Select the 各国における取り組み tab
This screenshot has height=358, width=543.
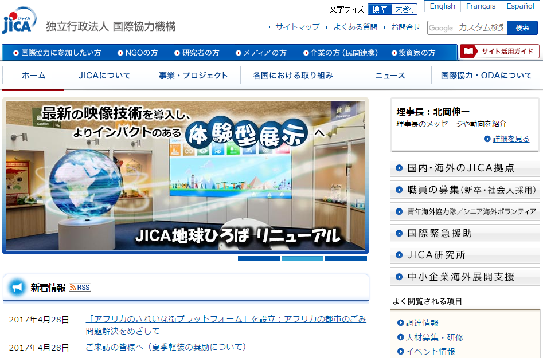[x=293, y=76]
